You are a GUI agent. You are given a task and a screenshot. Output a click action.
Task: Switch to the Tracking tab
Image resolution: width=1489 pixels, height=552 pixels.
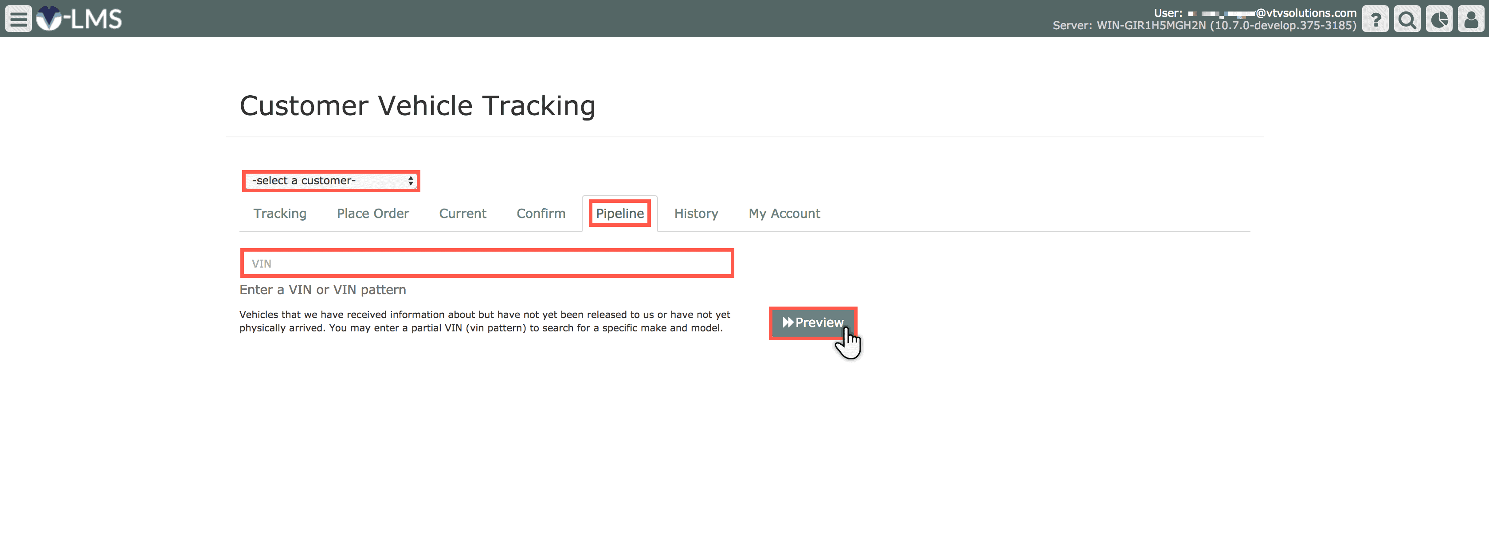coord(280,214)
